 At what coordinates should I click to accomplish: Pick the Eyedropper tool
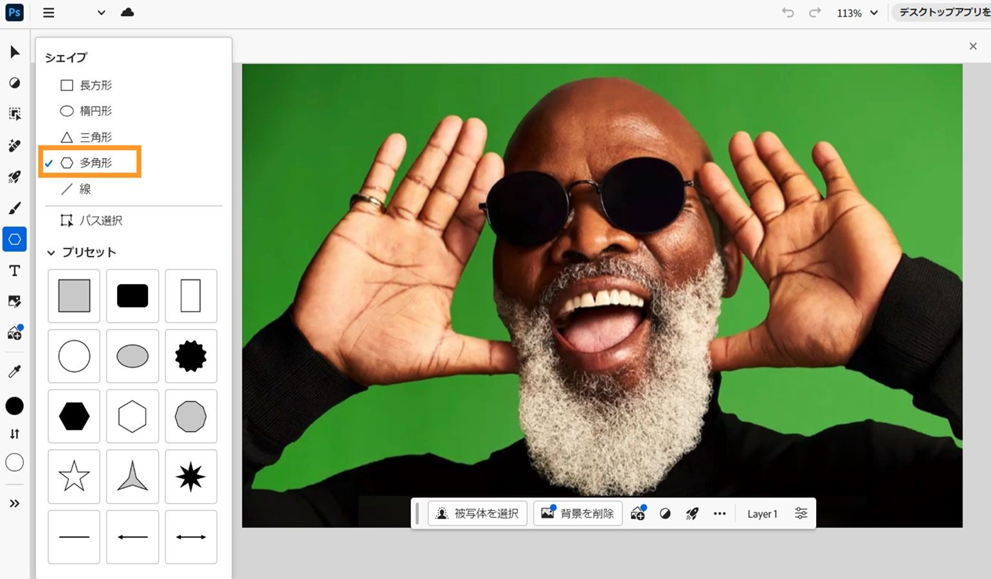click(x=14, y=371)
